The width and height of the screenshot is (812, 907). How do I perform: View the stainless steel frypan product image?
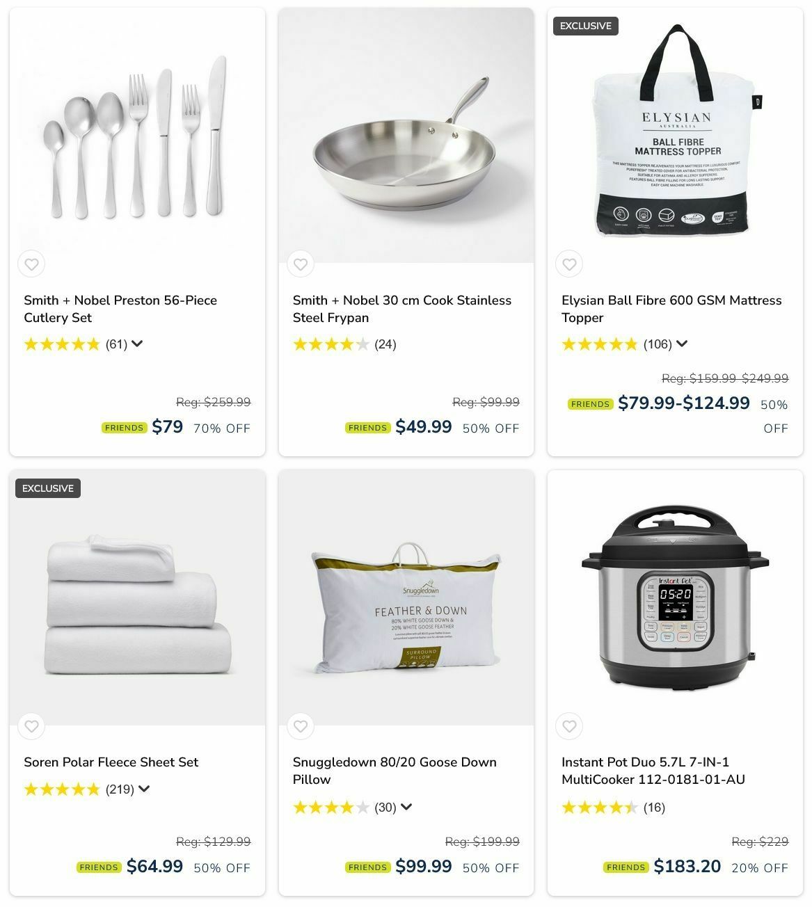point(406,136)
